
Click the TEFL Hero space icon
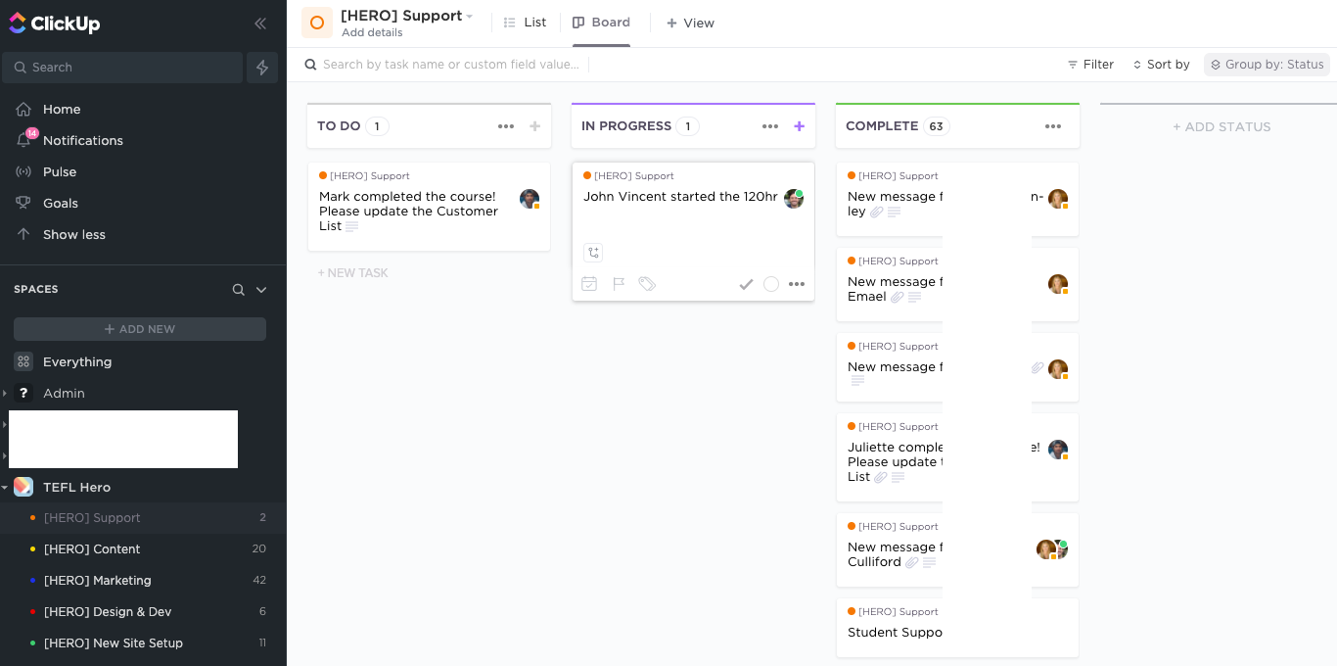pos(23,487)
